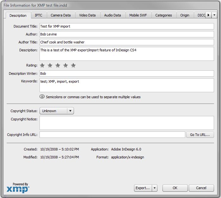The width and height of the screenshot is (221, 198).
Task: Click the 'Rating:' label
Action: [x=32, y=65]
